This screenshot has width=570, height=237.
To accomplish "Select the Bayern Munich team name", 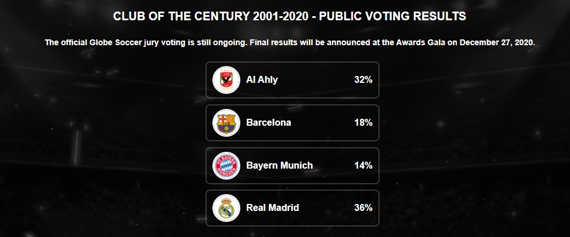I will point(279,166).
